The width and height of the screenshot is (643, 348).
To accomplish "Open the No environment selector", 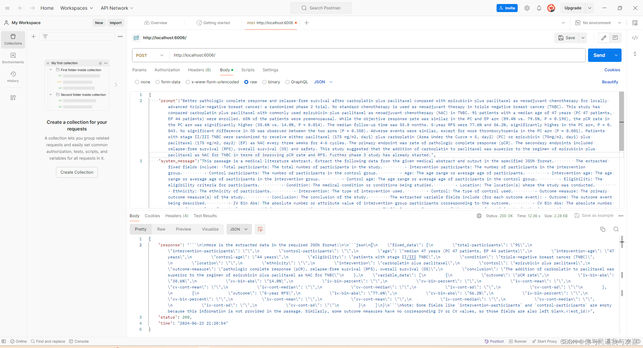I will point(598,23).
